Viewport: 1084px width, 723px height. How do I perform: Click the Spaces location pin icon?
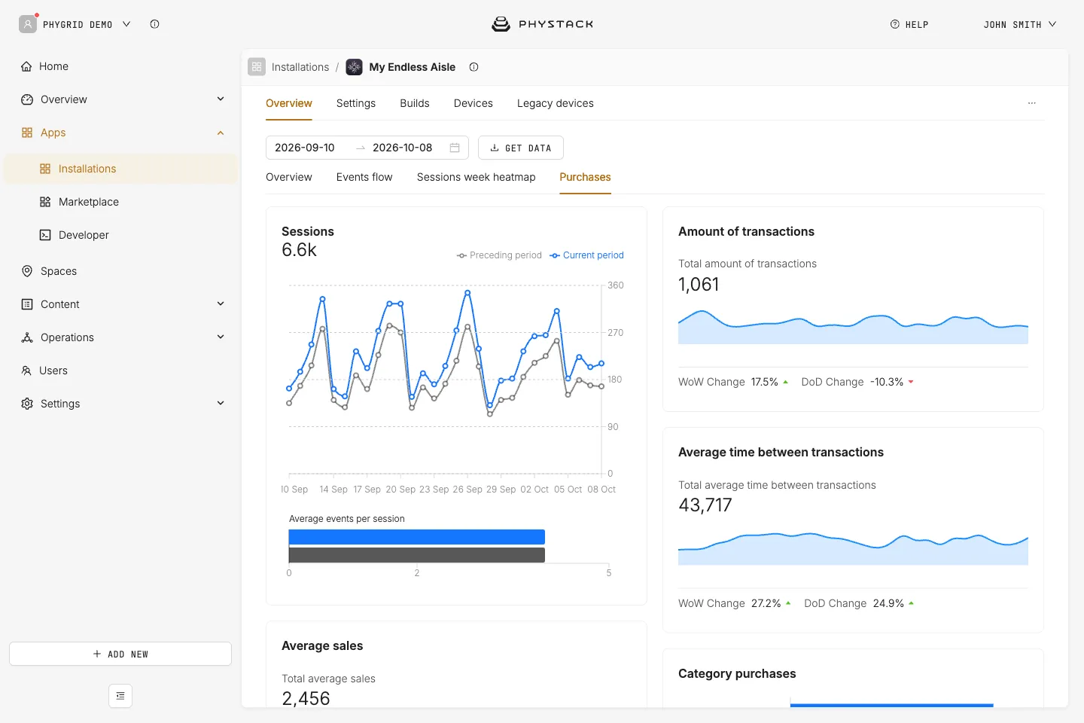click(27, 271)
